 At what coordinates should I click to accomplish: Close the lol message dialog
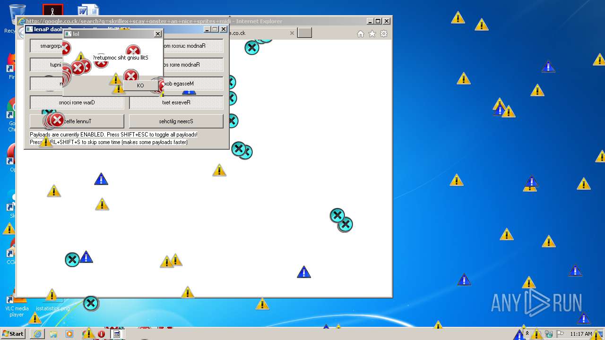158,34
